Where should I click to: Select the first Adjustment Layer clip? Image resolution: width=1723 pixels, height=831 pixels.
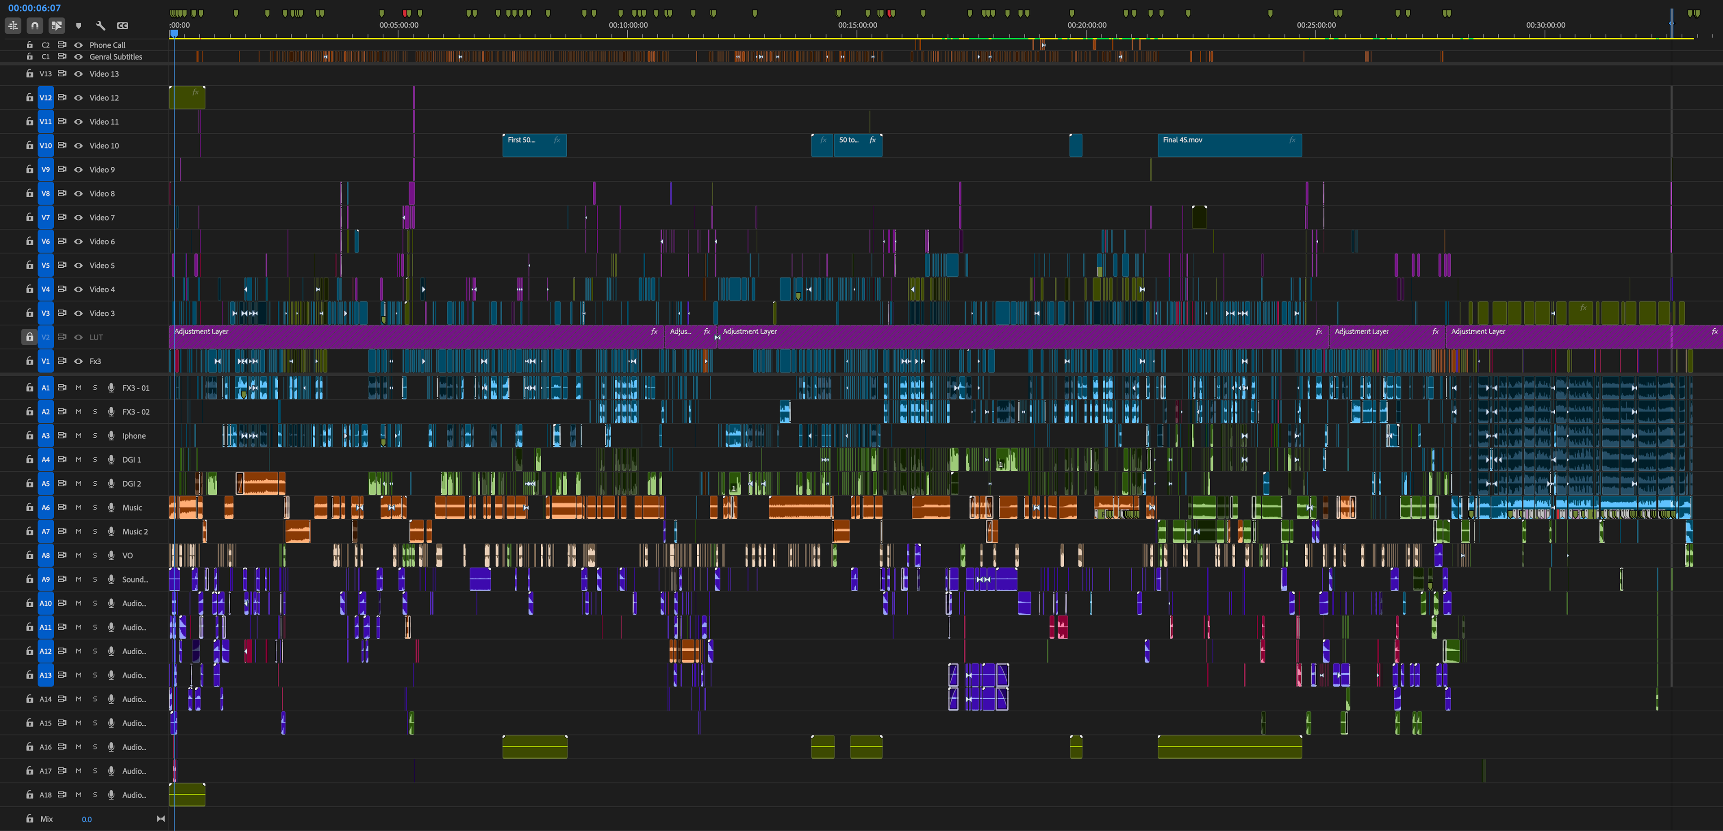[415, 337]
